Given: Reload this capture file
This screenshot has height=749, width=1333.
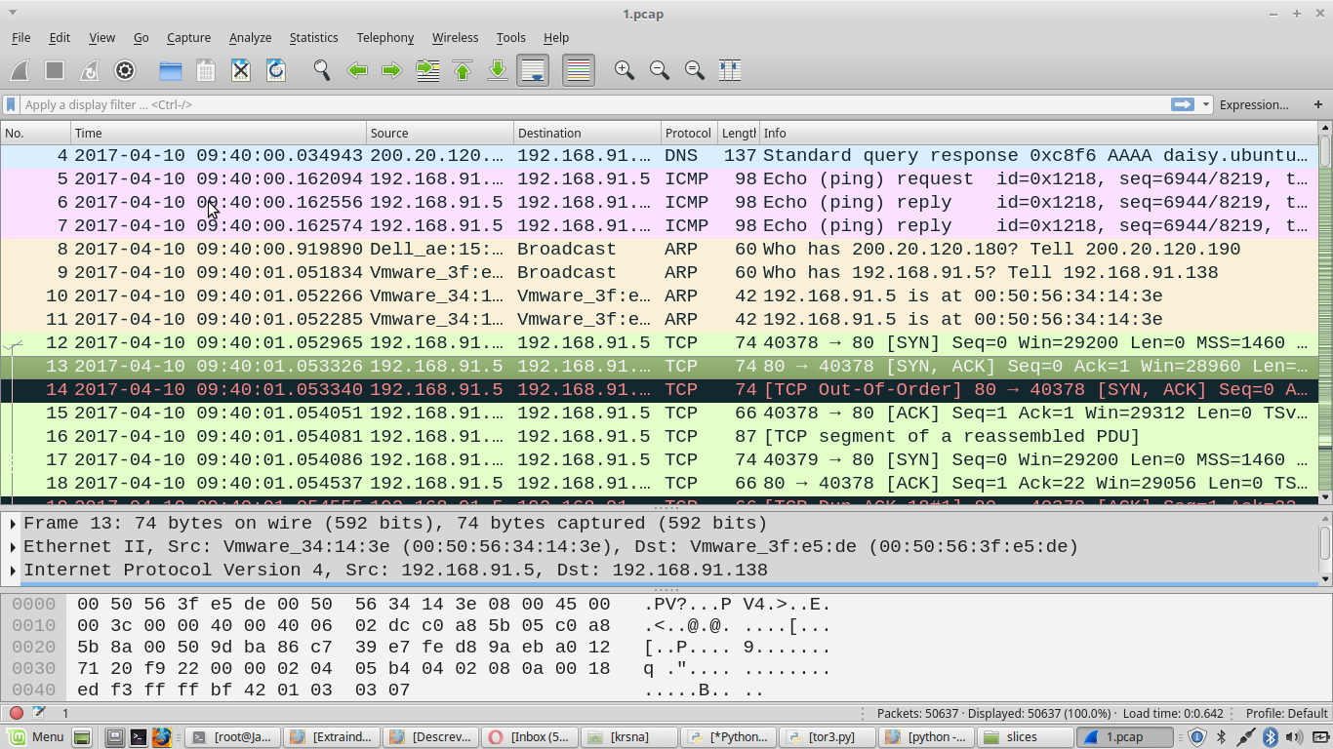Looking at the screenshot, I should 275,69.
